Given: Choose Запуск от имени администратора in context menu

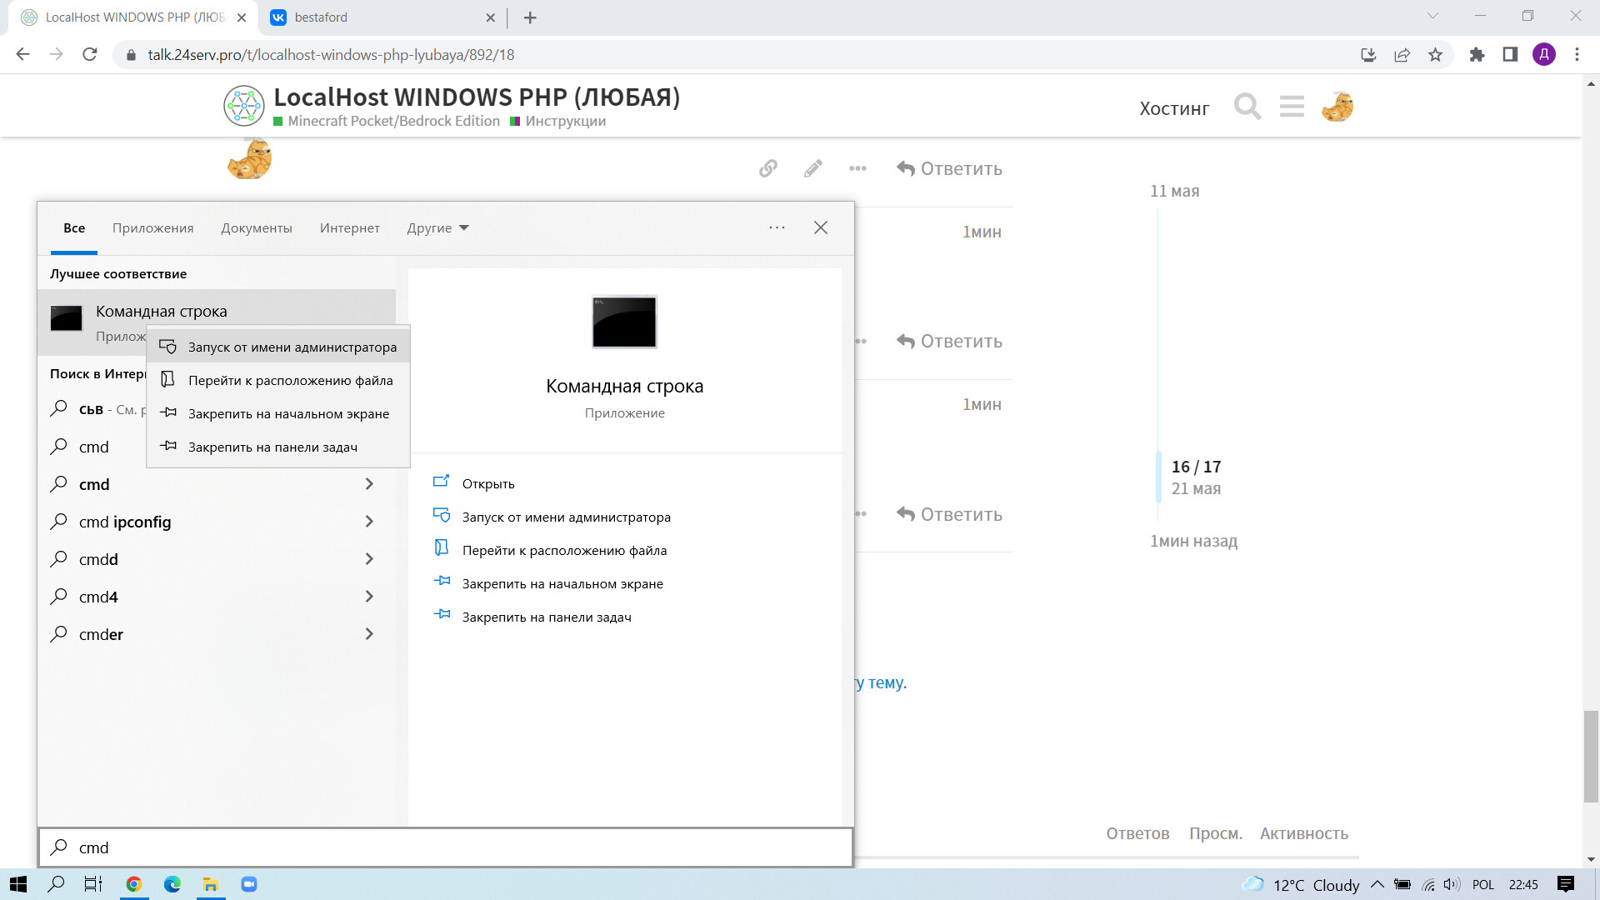Looking at the screenshot, I should click(292, 347).
